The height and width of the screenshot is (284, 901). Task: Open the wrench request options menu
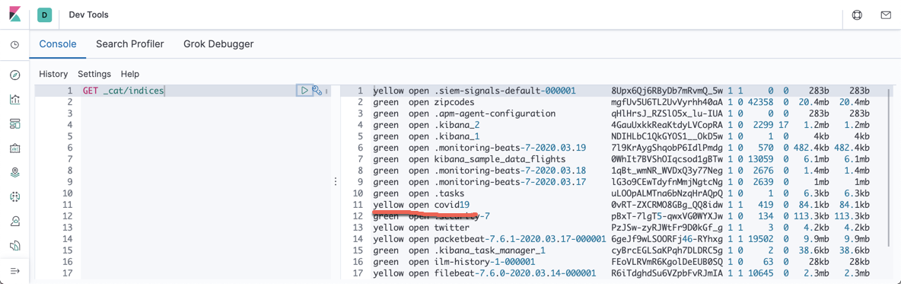tap(317, 91)
